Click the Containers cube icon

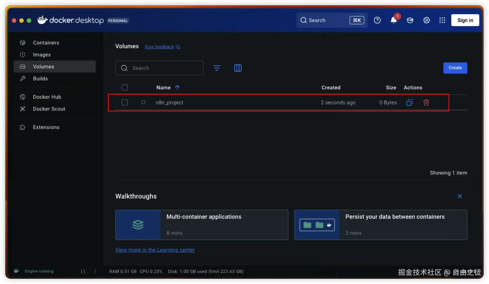pyautogui.click(x=23, y=43)
